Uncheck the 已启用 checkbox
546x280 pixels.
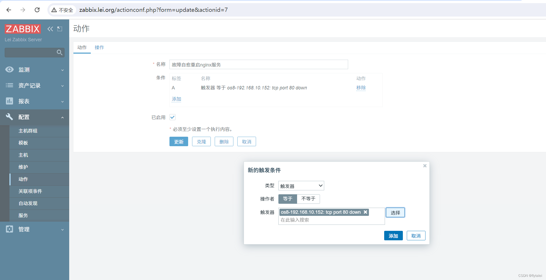pos(172,117)
